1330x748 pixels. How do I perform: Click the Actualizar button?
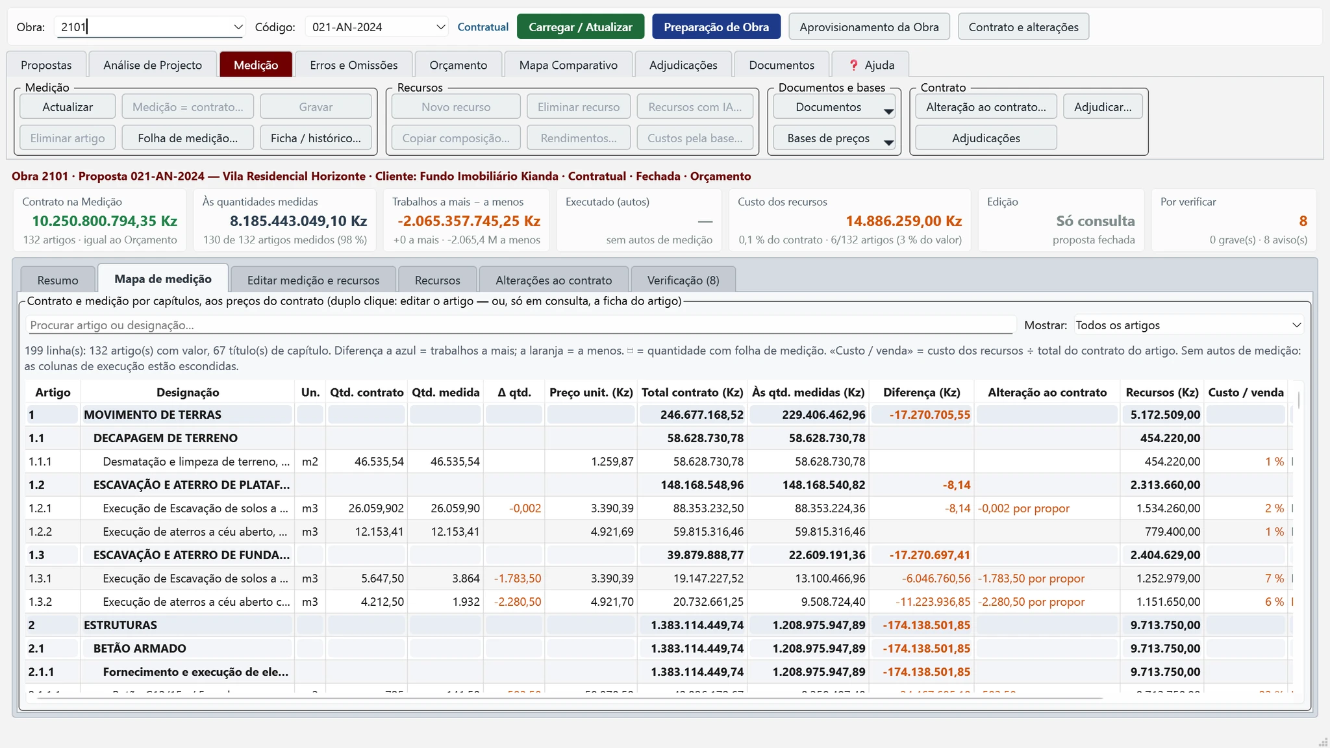point(68,107)
